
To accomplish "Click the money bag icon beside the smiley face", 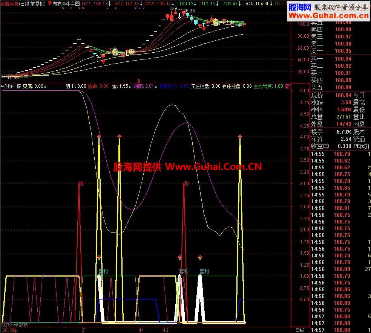I will [x=115, y=52].
